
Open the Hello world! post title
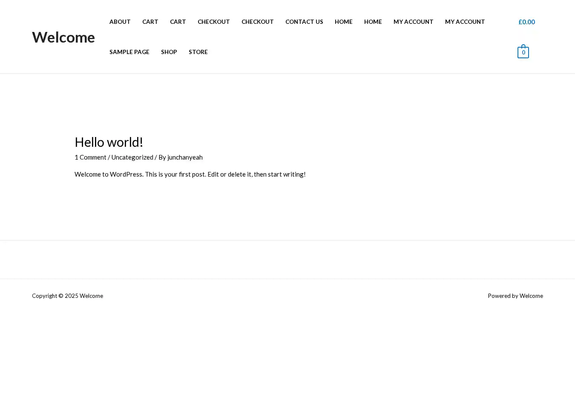tap(109, 142)
